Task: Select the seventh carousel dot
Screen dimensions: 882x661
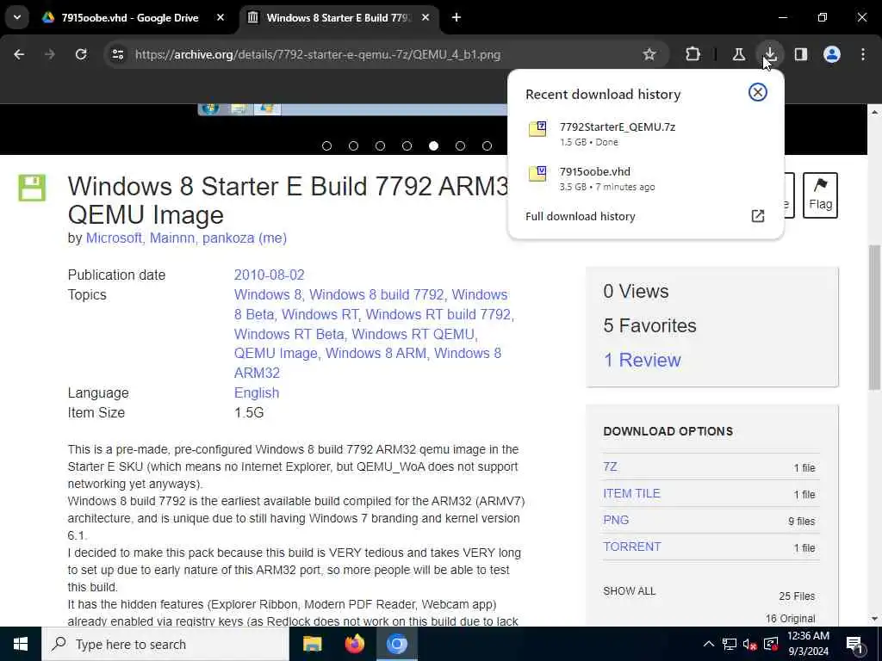Action: pyautogui.click(x=488, y=146)
